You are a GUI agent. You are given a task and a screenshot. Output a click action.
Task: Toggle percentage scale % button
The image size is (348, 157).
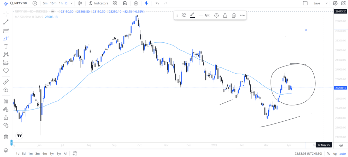point(328,154)
